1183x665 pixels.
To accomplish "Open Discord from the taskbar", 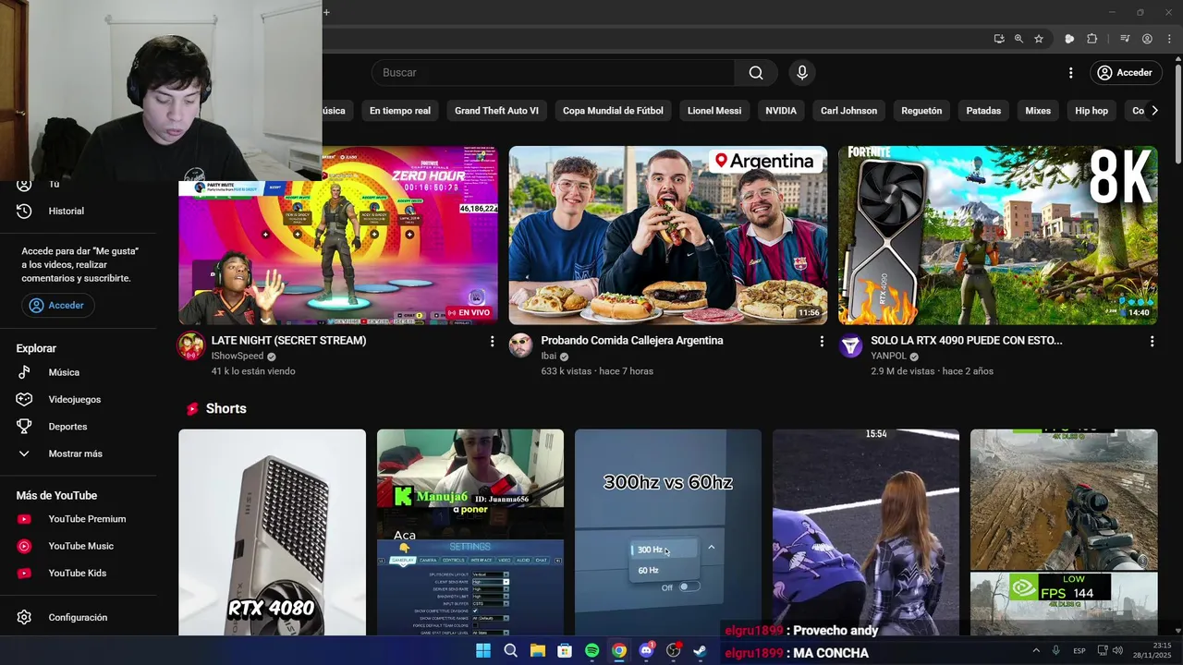I will 646,651.
